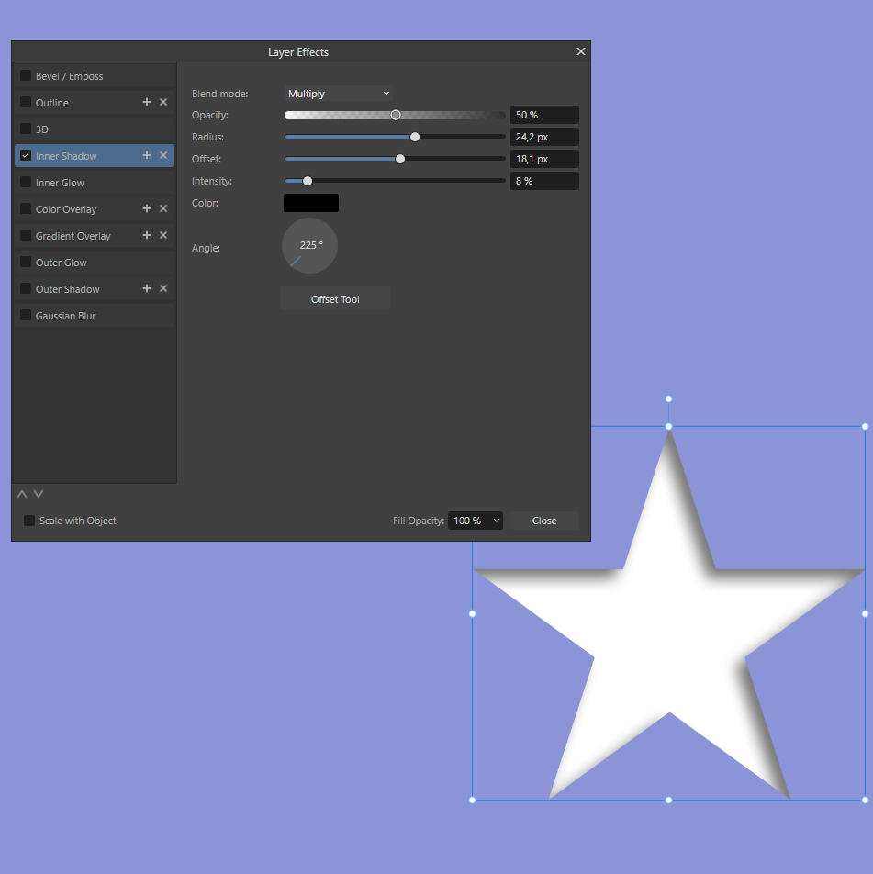Image resolution: width=873 pixels, height=874 pixels.
Task: Click the Close button
Action: pyautogui.click(x=544, y=521)
